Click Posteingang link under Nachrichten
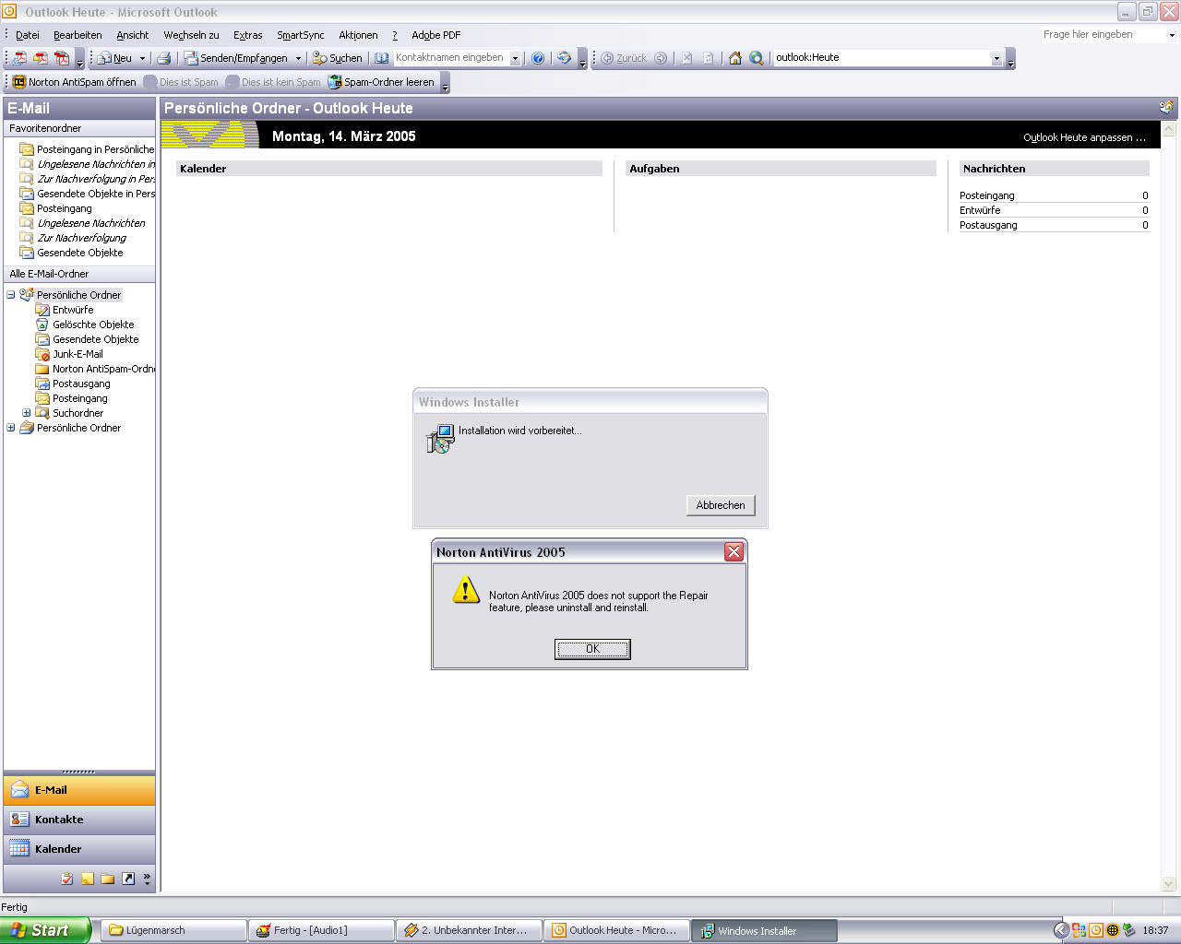Image resolution: width=1181 pixels, height=944 pixels. pyautogui.click(x=986, y=195)
